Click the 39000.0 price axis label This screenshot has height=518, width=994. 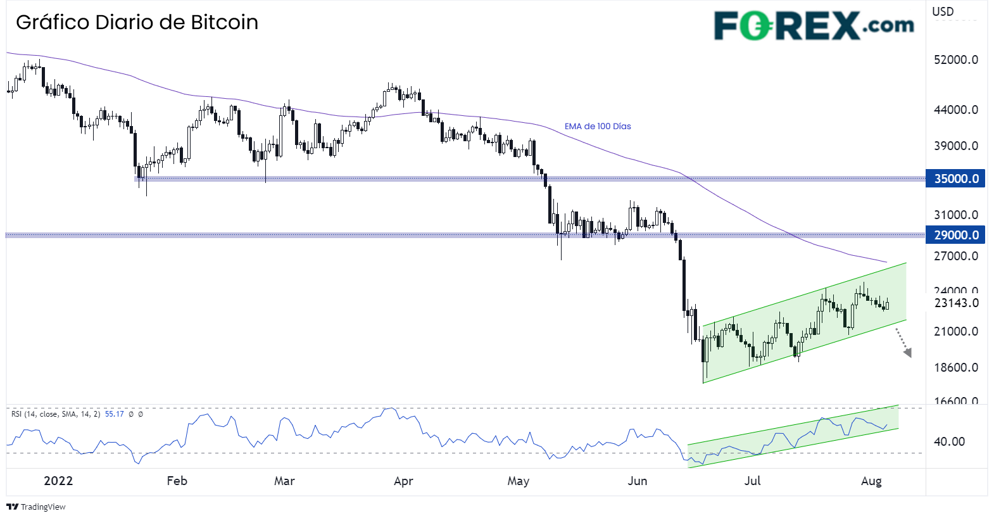pyautogui.click(x=956, y=146)
